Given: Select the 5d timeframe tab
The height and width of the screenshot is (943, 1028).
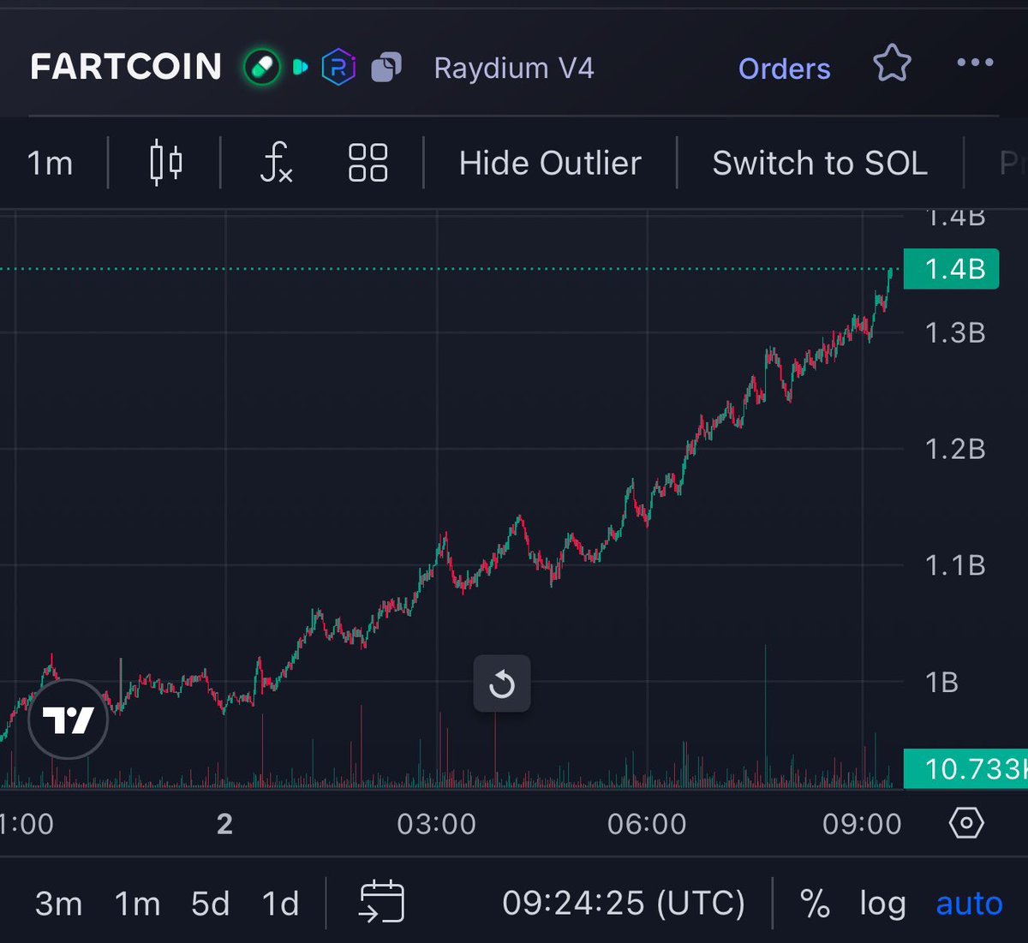Looking at the screenshot, I should [210, 904].
